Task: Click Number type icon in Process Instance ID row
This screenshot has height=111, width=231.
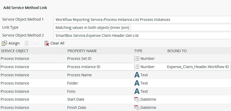Action: (x=137, y=67)
